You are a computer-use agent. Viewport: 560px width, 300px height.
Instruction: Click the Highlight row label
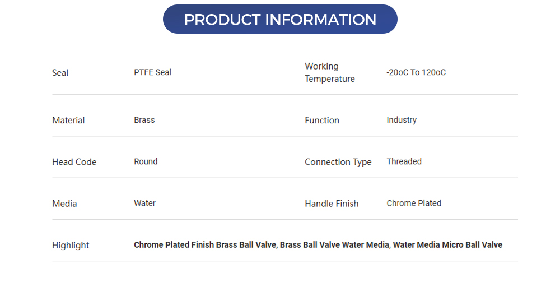point(71,245)
